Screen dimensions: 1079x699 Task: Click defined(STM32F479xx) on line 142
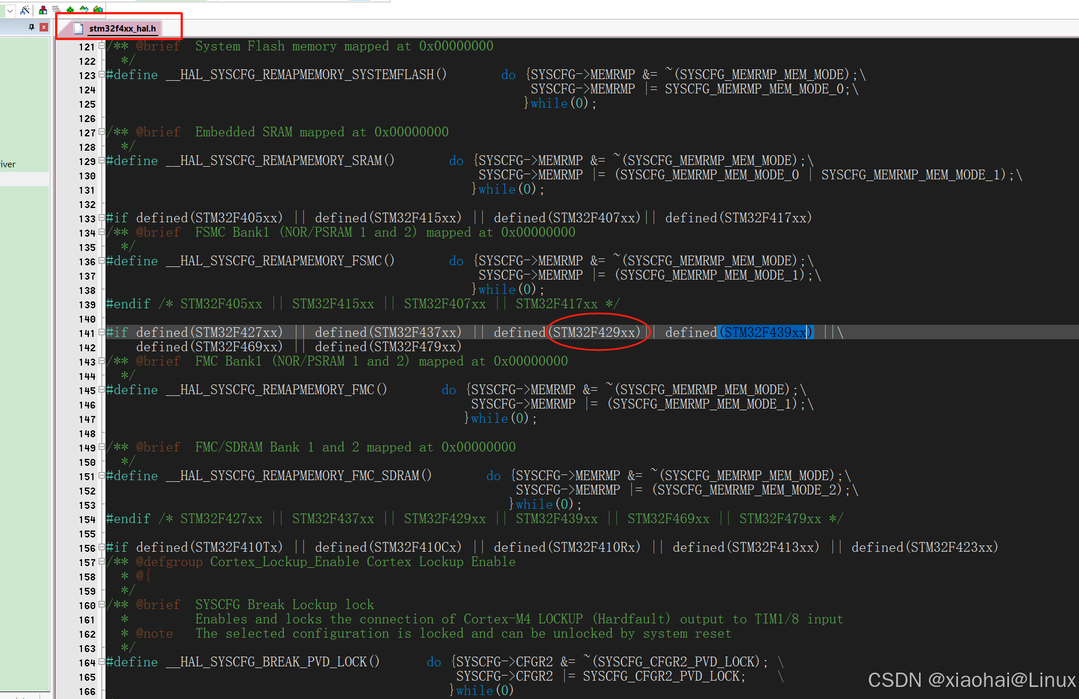pos(388,347)
